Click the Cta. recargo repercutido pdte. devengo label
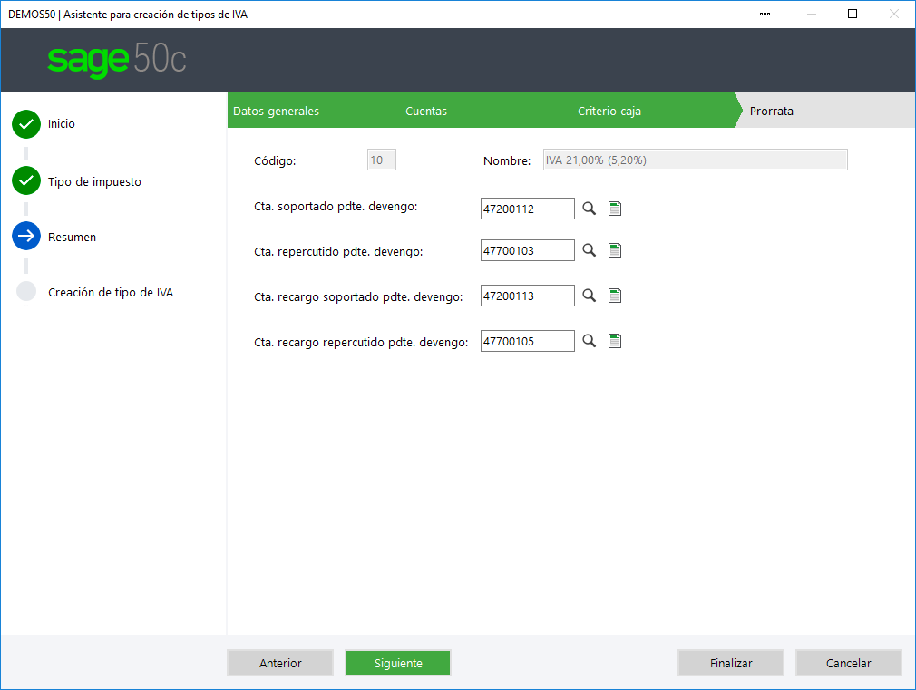 click(x=361, y=343)
